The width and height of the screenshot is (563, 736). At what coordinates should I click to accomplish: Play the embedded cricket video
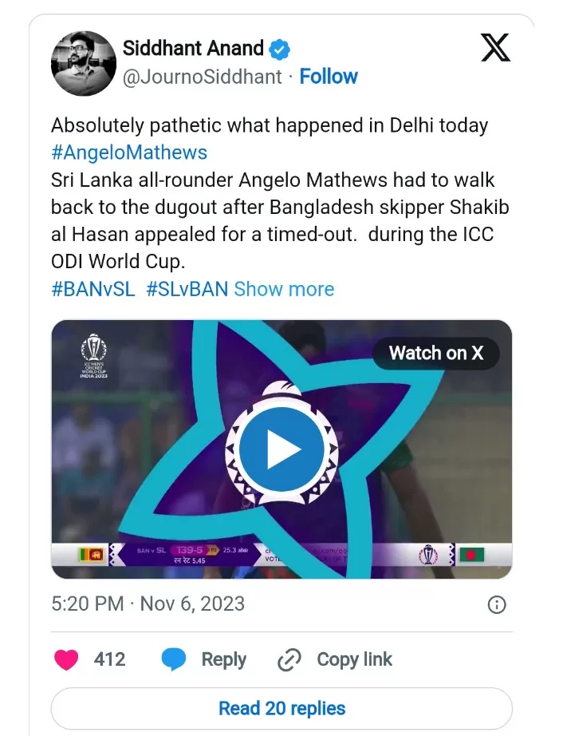click(281, 449)
